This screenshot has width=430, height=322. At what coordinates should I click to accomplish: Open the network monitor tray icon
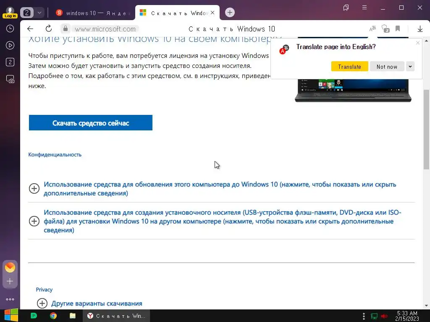click(x=374, y=316)
